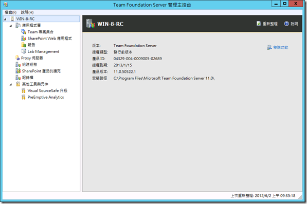Image resolution: width=307 pixels, height=204 pixels.
Task: Collapse the 應用程式層 tree arrow
Action: (11, 26)
